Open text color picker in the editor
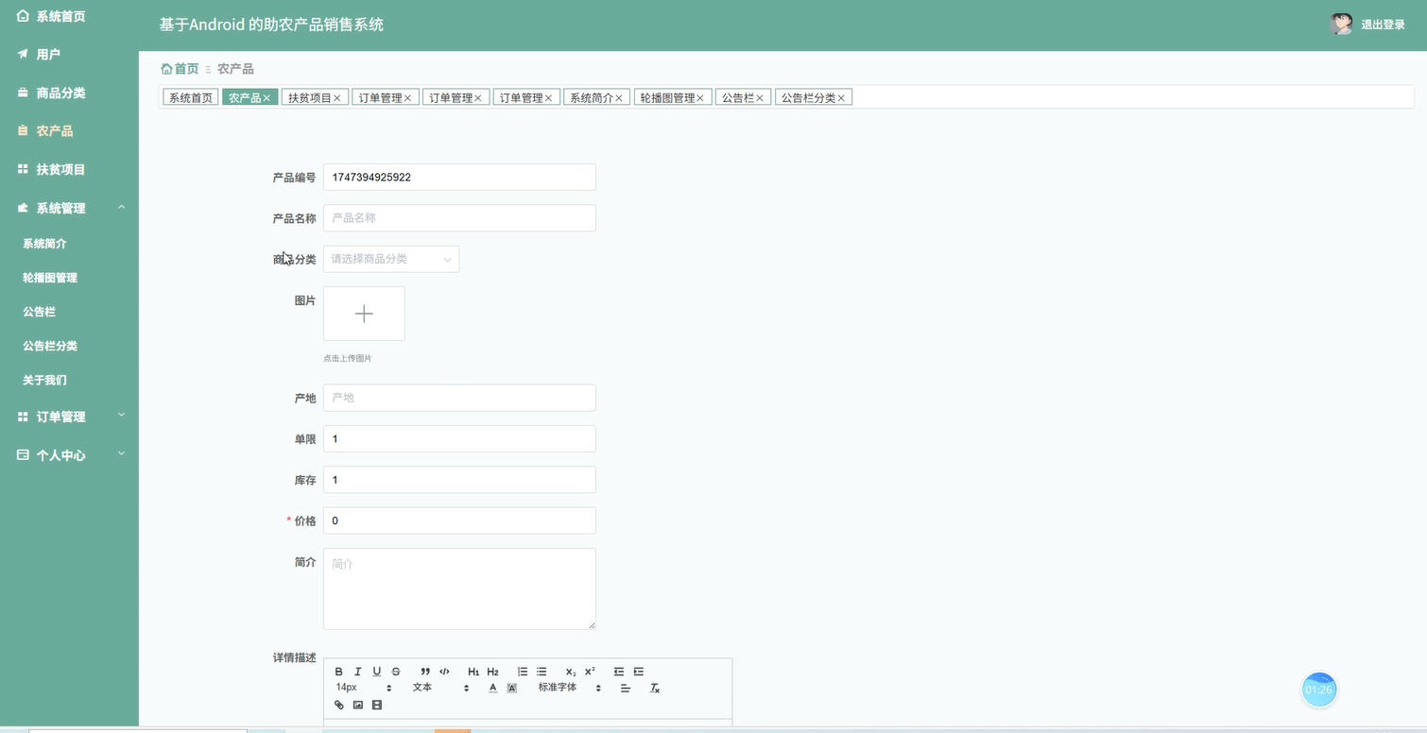1427x733 pixels. 492,689
